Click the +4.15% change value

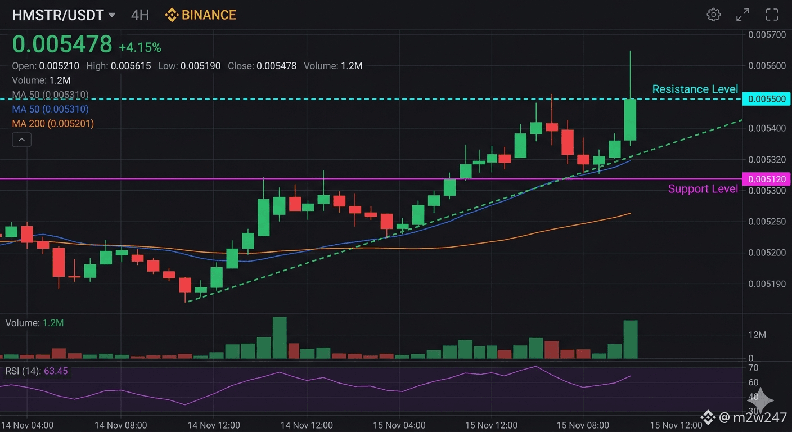click(x=140, y=47)
